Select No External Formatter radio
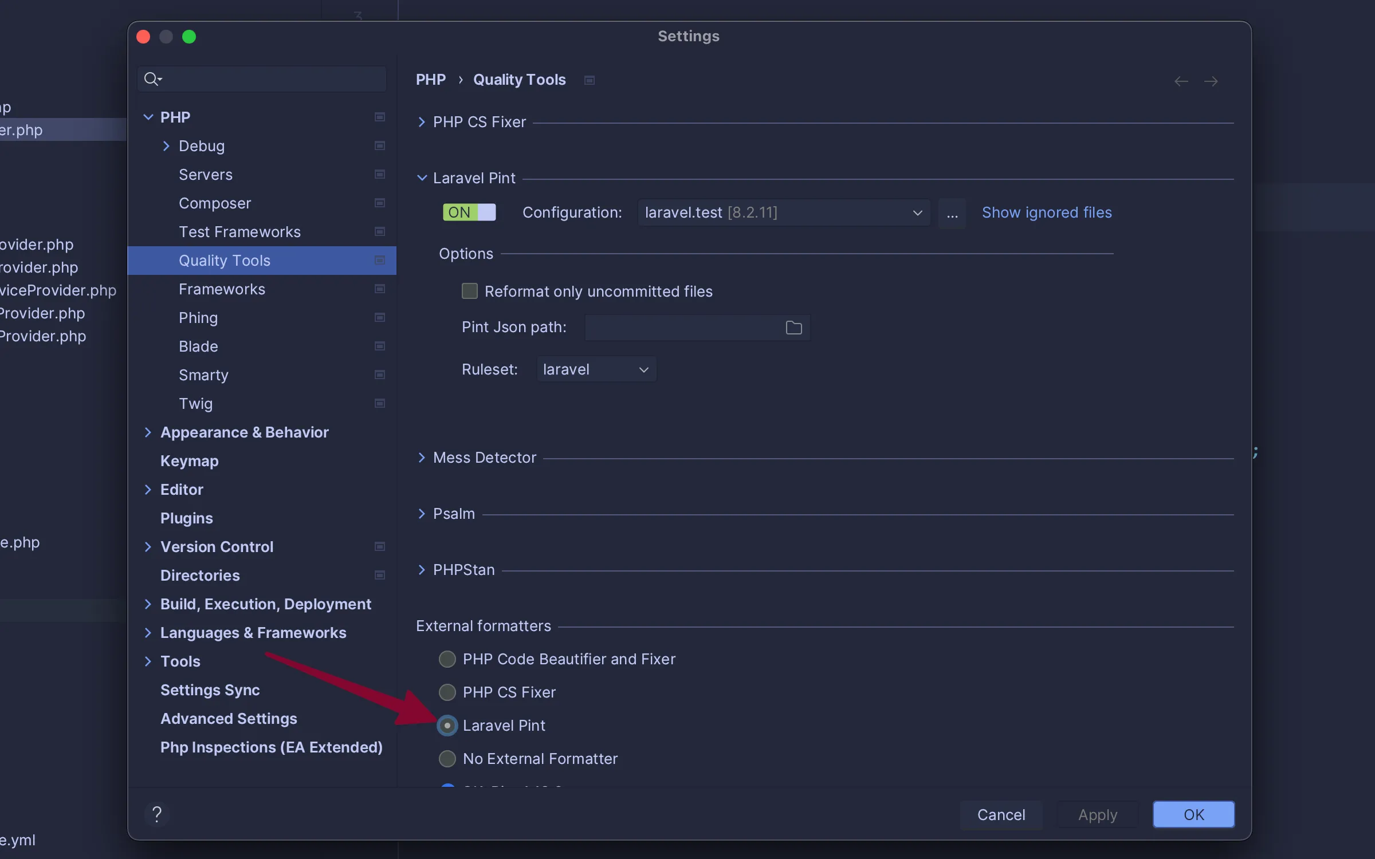1375x859 pixels. (x=447, y=759)
